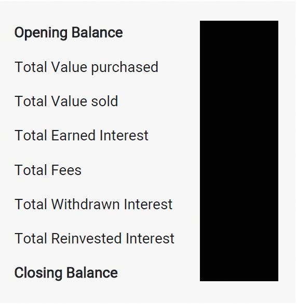The height and width of the screenshot is (304, 297).
Task: Click the word "Earned"
Action: point(73,135)
